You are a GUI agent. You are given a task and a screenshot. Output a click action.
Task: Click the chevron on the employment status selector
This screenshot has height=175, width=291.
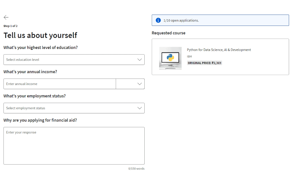tap(139, 108)
